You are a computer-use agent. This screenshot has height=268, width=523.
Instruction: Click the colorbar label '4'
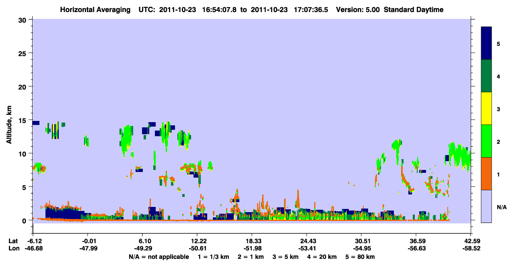point(498,76)
